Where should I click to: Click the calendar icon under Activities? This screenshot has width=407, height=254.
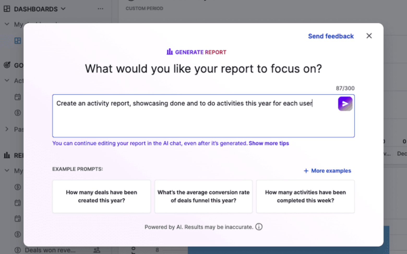(17, 97)
